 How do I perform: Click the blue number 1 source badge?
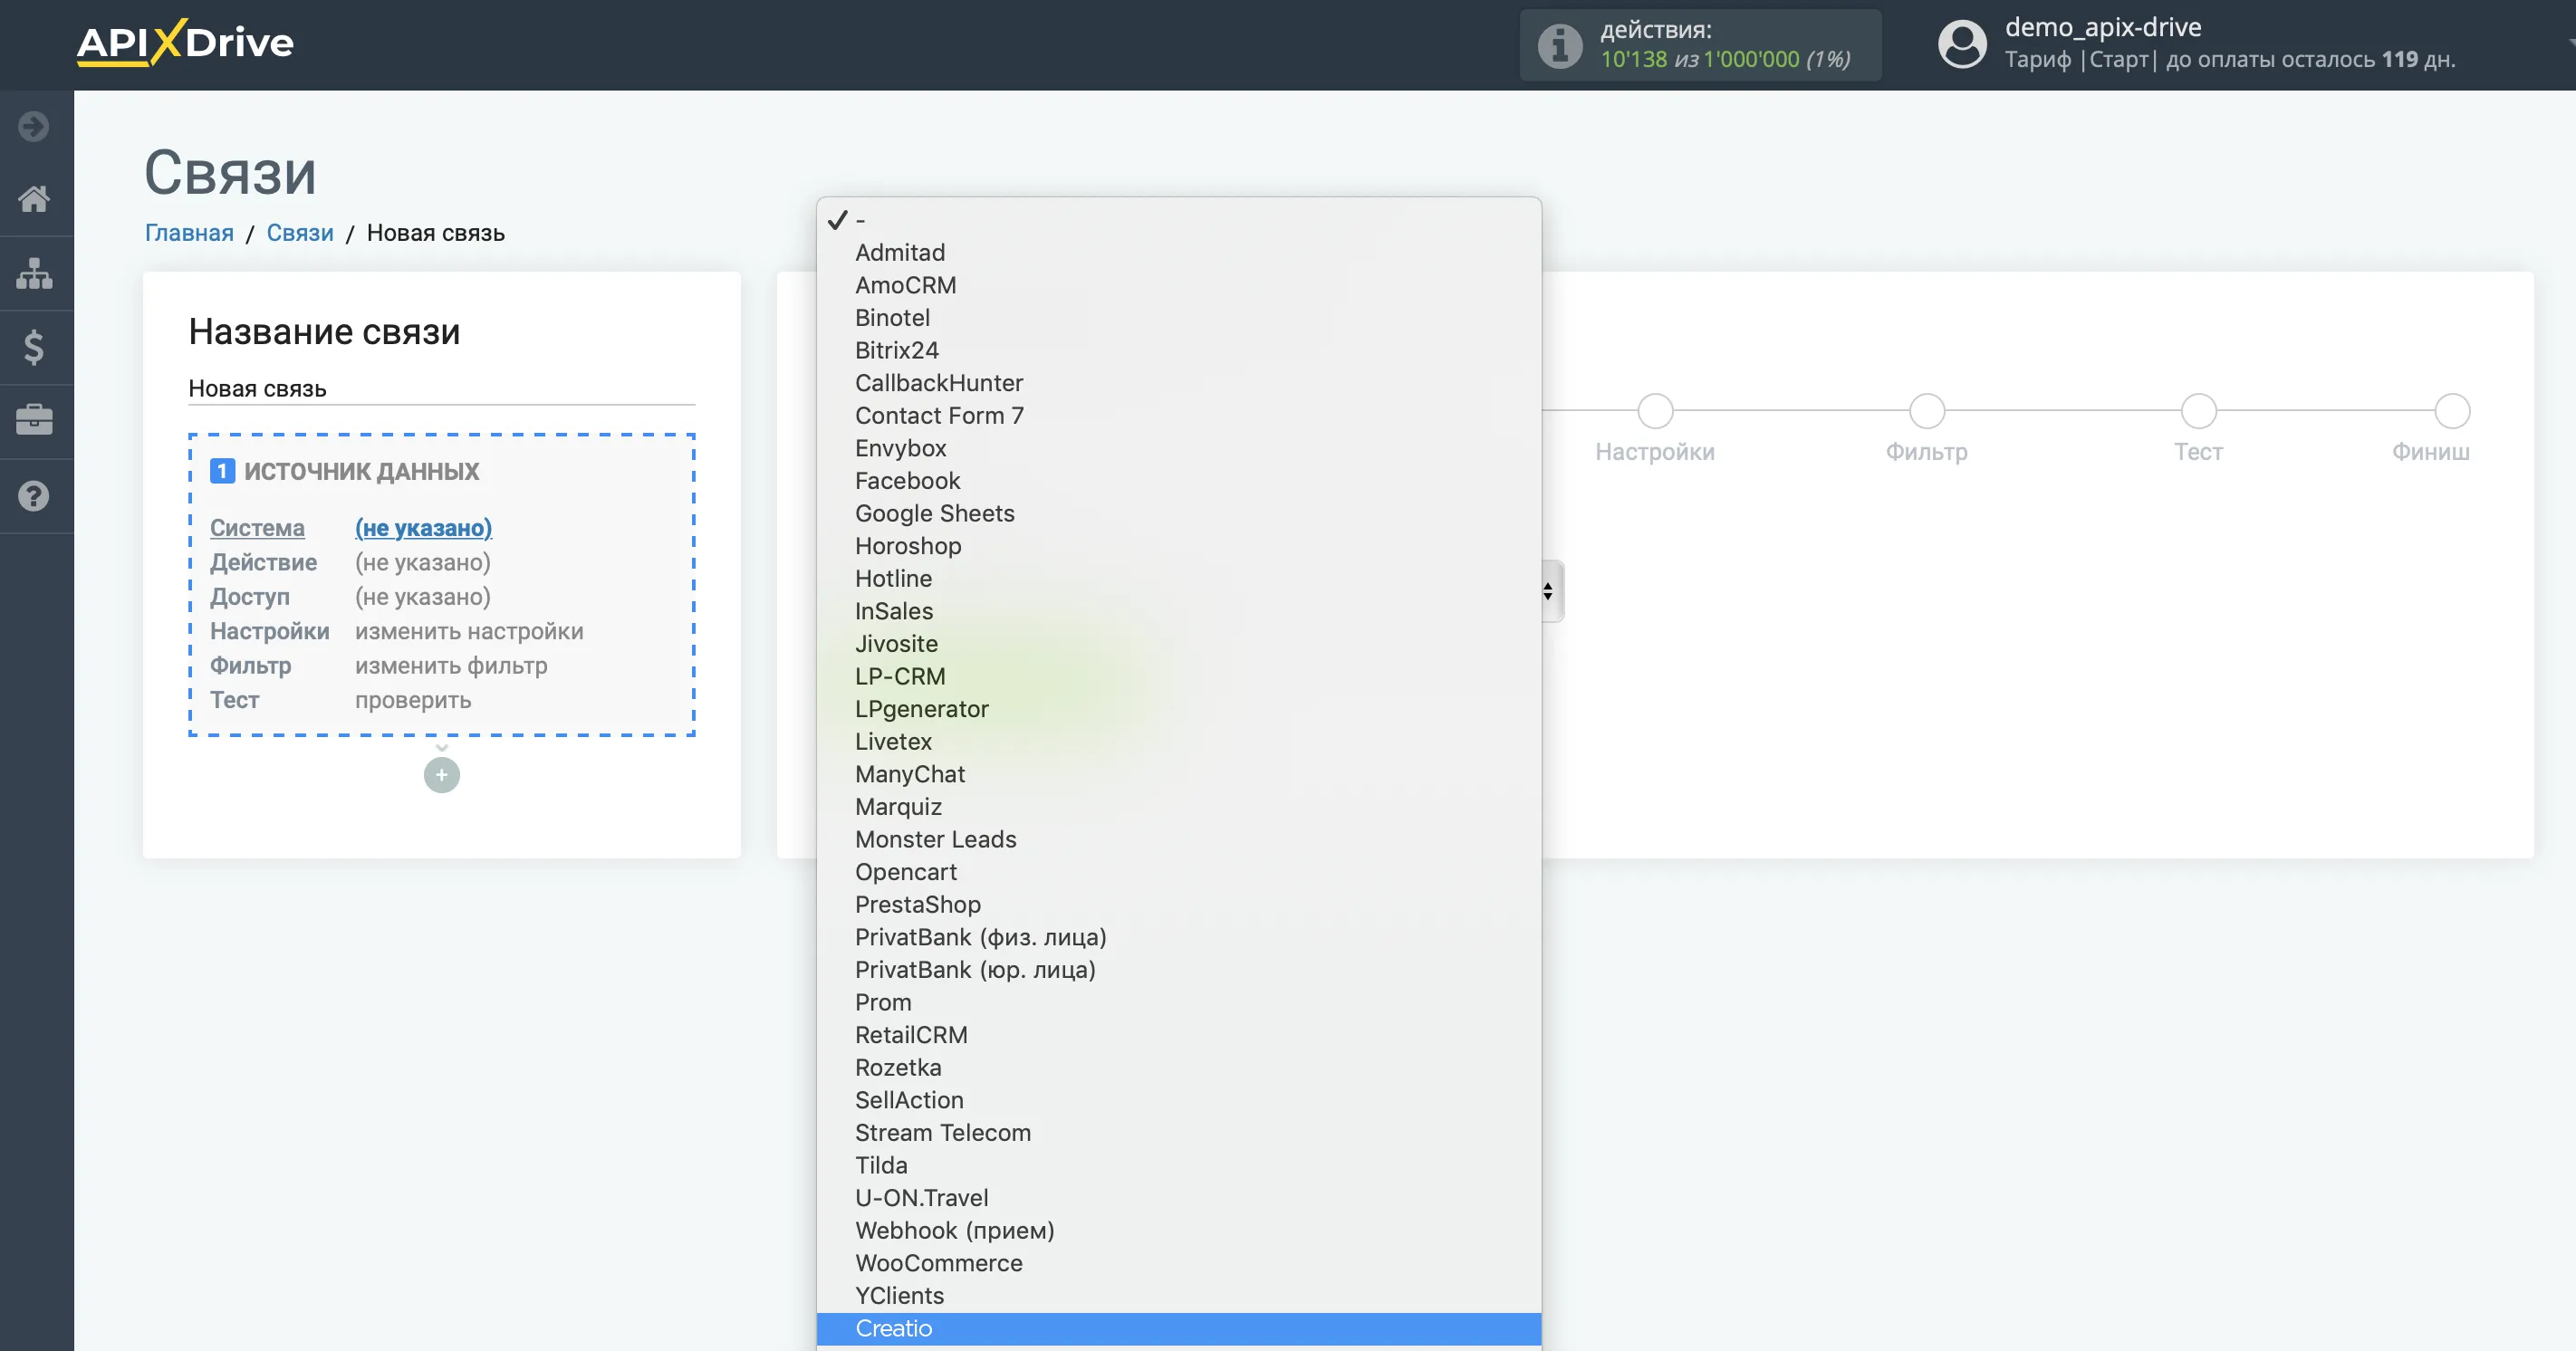[x=222, y=471]
